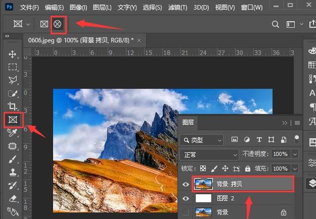Select the Paint Bucket tool
The image size is (316, 219).
click(13, 211)
